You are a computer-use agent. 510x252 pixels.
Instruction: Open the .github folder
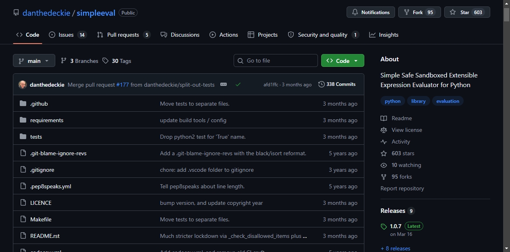coord(39,104)
